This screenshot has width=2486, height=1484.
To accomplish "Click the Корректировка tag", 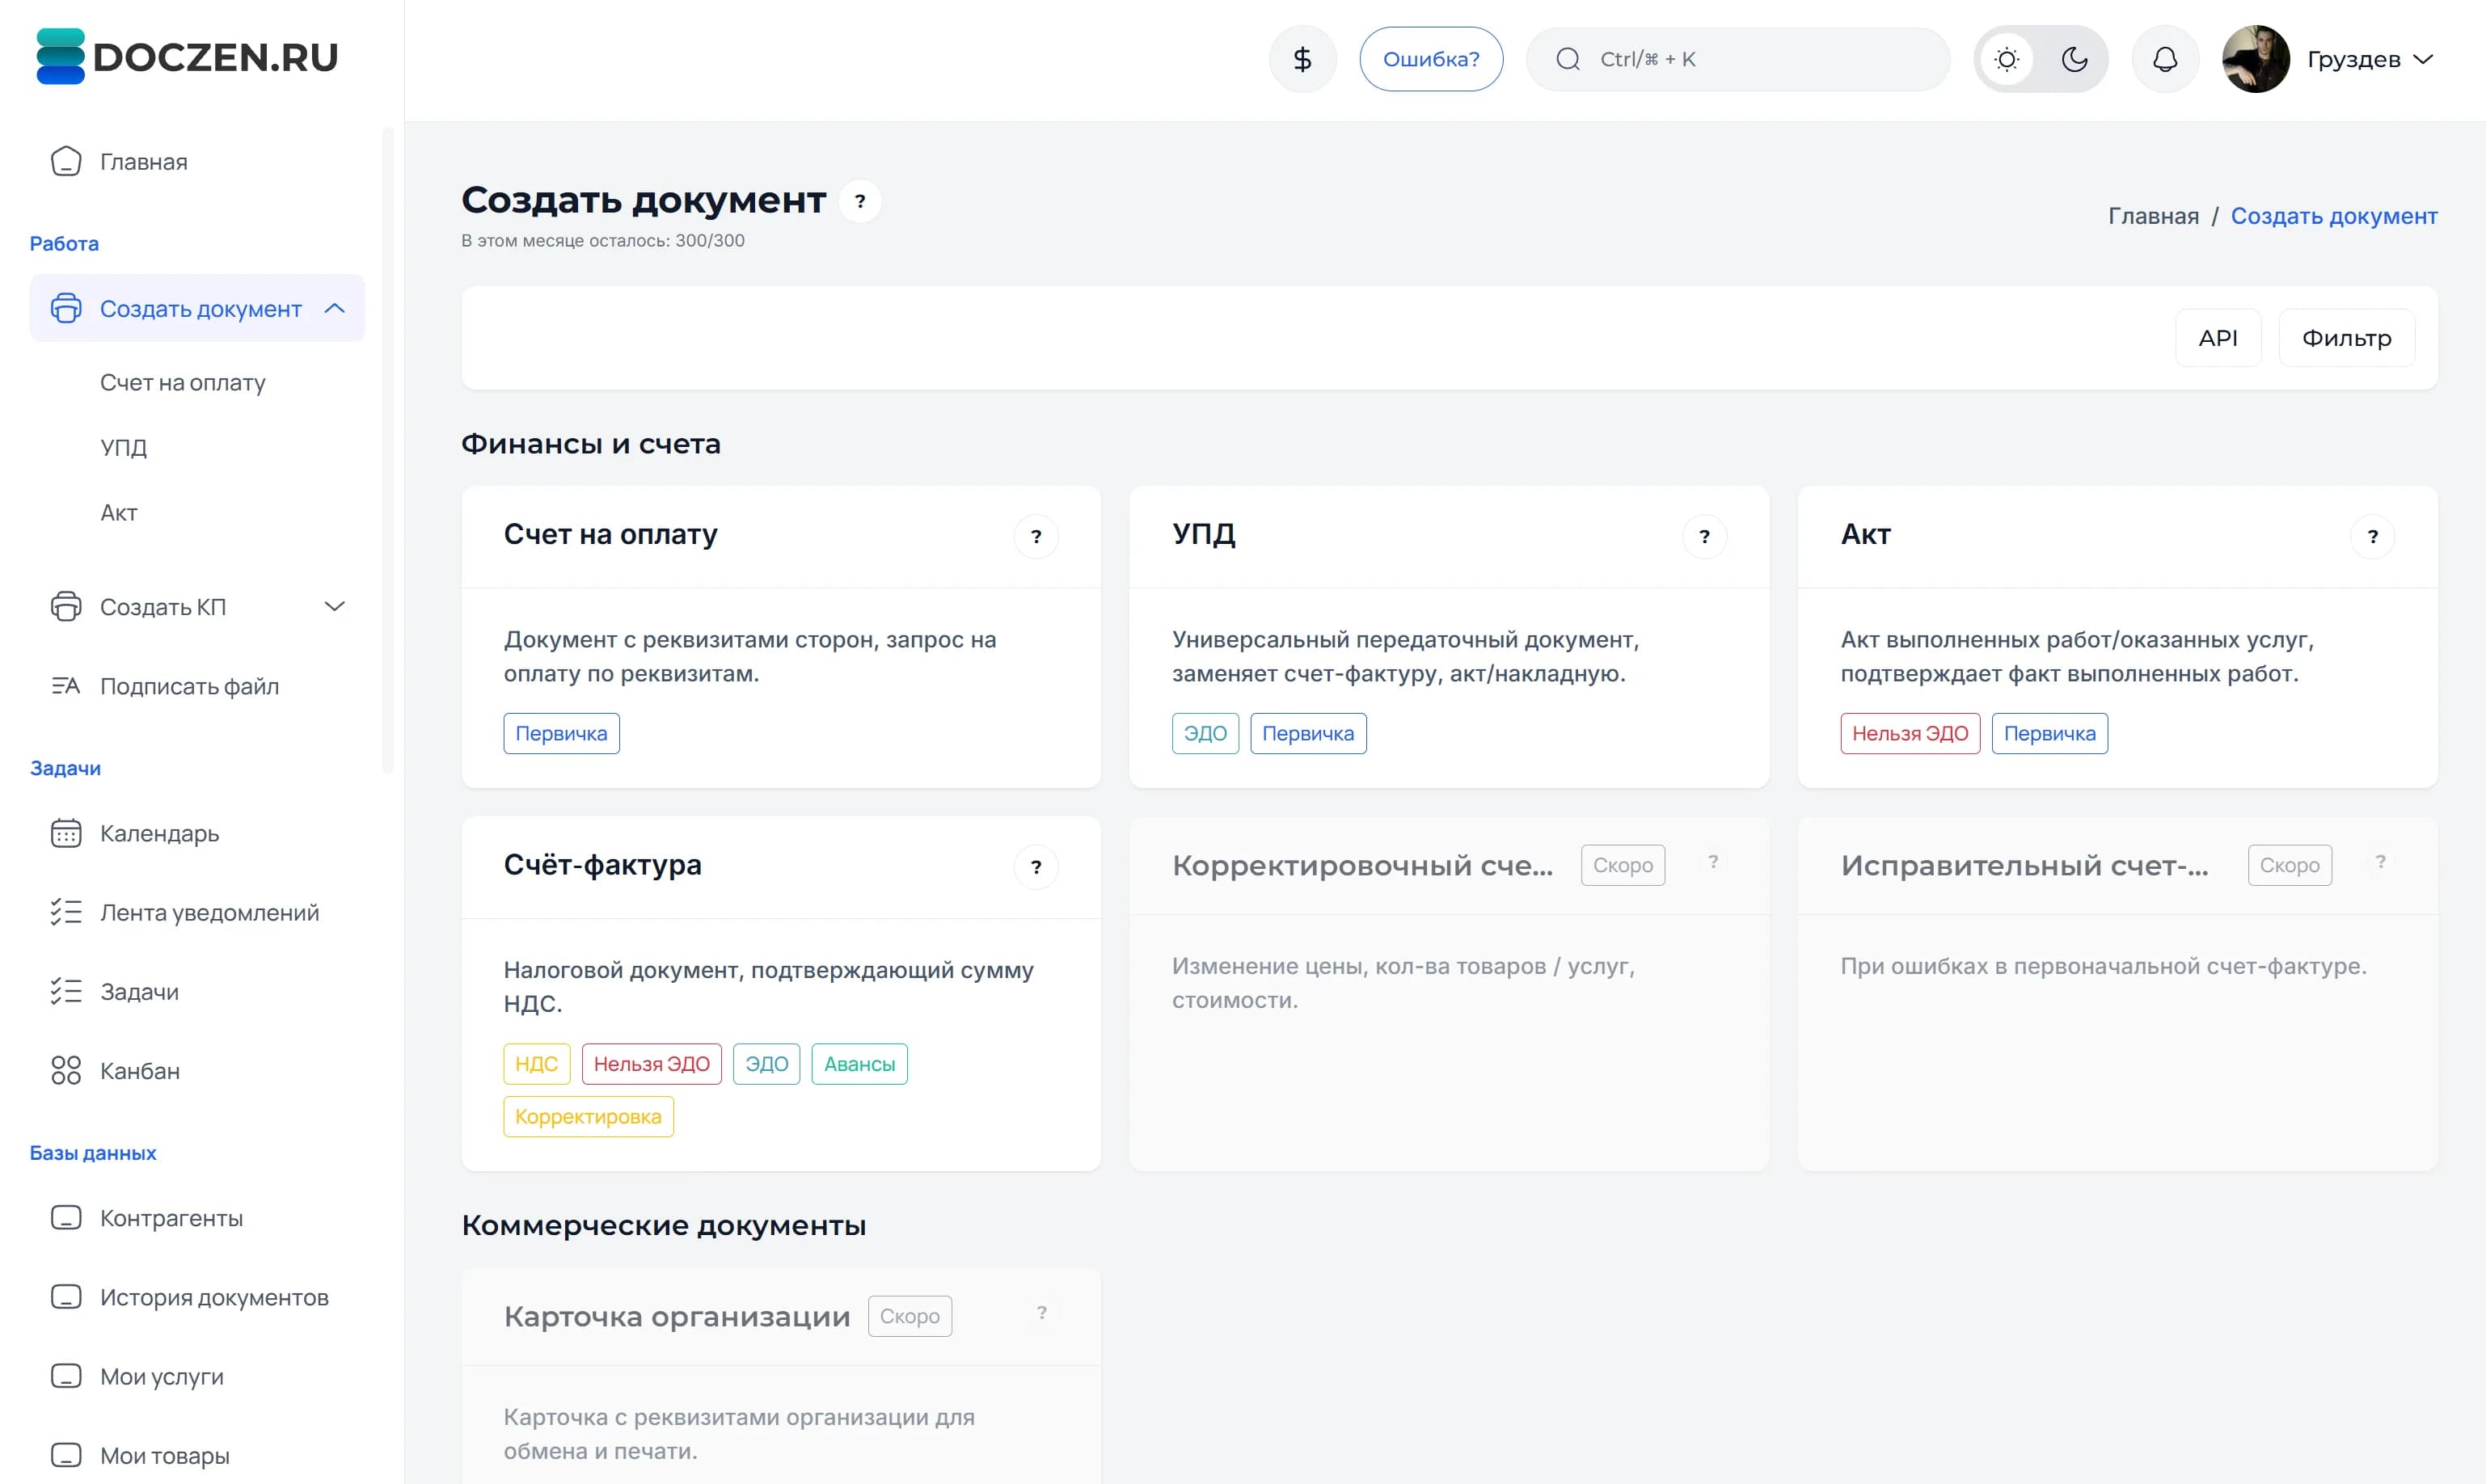I will click(588, 1116).
